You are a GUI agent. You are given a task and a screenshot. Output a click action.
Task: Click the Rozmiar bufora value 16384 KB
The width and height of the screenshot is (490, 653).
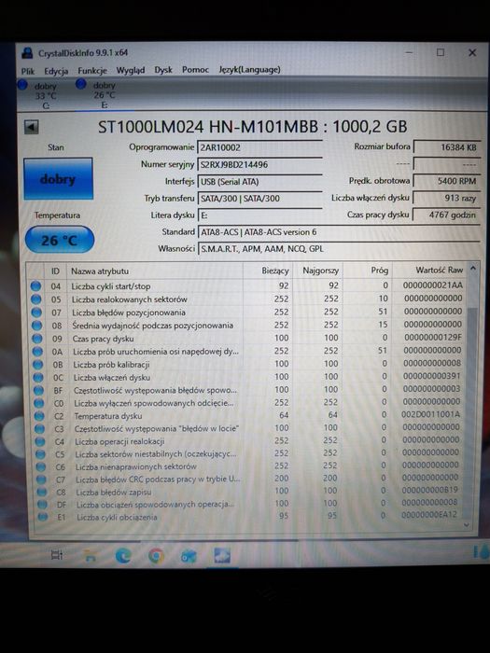tap(446, 147)
